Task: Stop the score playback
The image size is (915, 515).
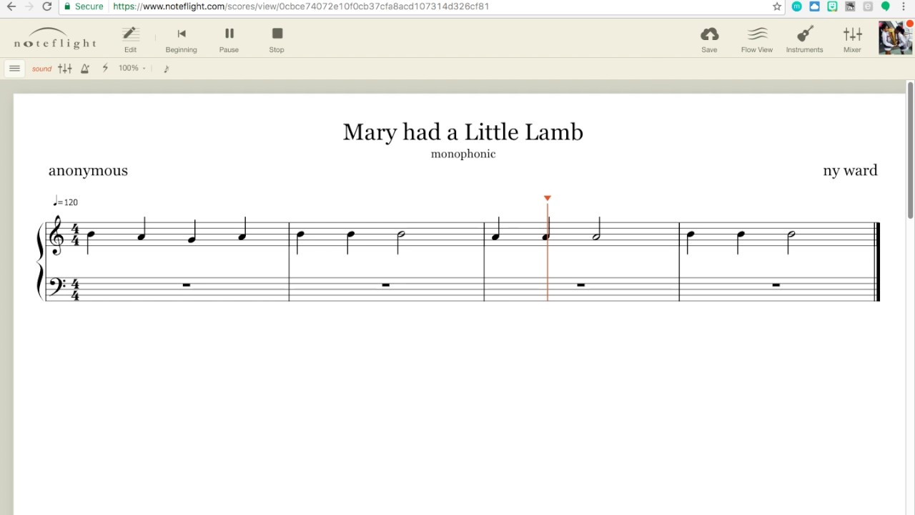Action: (277, 39)
